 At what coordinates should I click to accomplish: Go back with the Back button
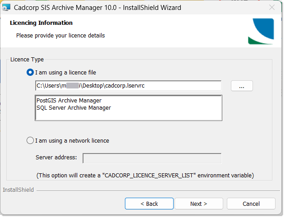coord(149,204)
